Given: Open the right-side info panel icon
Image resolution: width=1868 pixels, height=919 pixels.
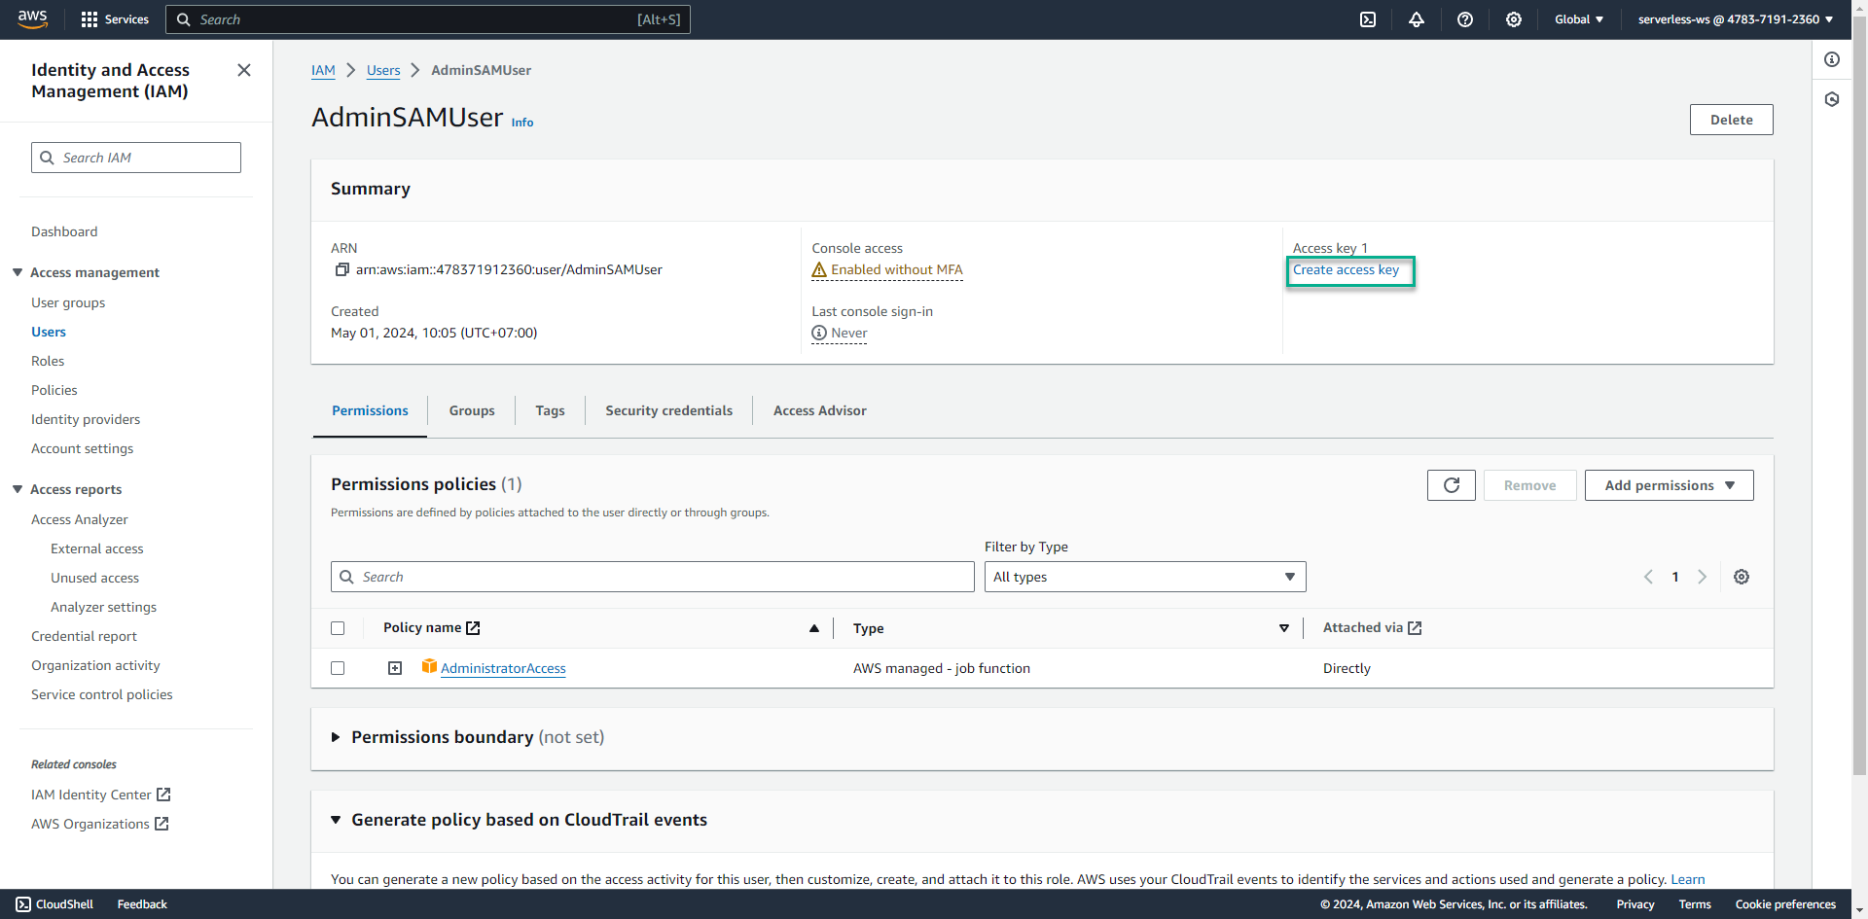Looking at the screenshot, I should click(1832, 59).
